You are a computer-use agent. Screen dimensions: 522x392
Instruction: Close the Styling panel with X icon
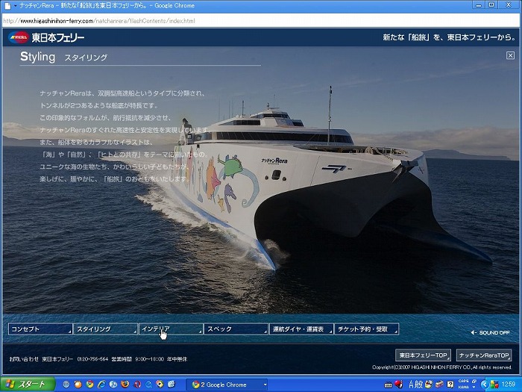tap(510, 56)
